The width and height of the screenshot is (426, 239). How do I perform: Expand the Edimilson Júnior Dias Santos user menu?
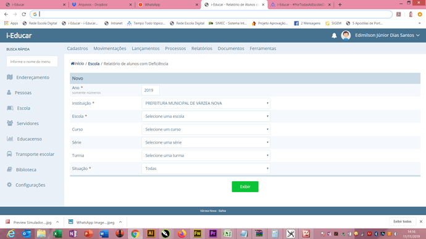pos(387,35)
